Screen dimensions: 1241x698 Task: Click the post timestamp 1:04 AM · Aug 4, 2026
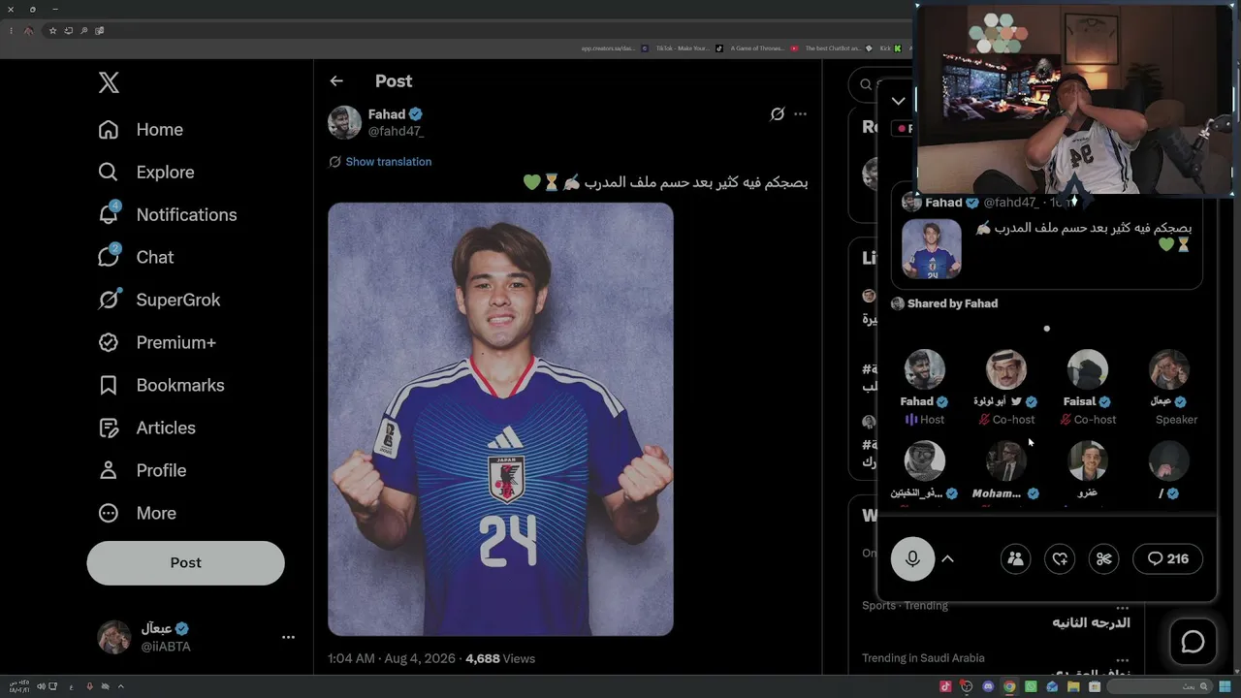pyautogui.click(x=392, y=658)
